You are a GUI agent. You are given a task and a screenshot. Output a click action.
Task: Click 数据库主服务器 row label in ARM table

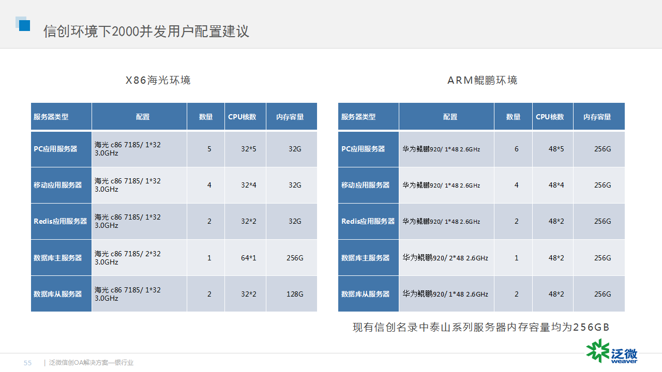click(365, 258)
